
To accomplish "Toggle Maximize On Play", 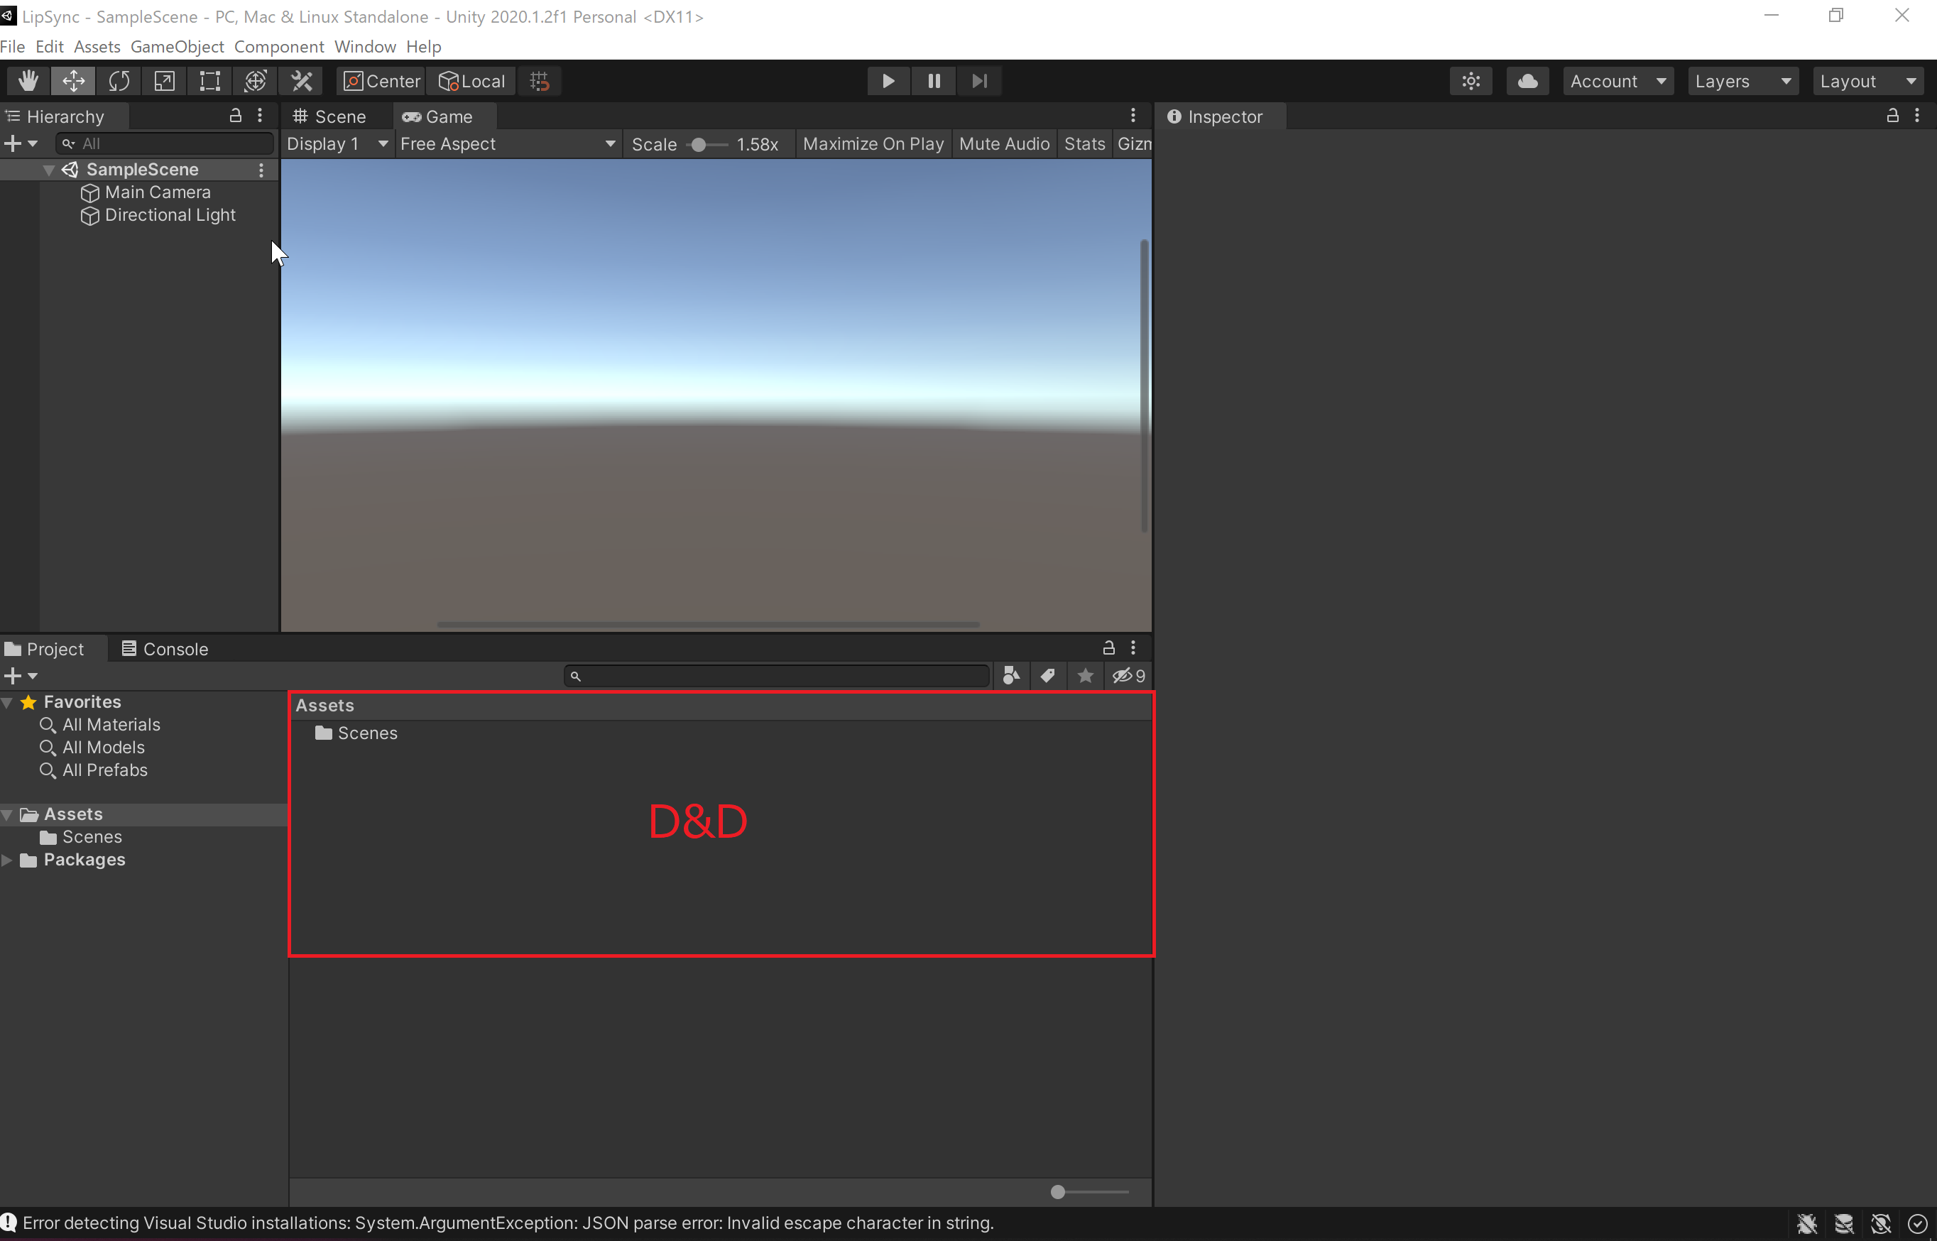I will [873, 143].
